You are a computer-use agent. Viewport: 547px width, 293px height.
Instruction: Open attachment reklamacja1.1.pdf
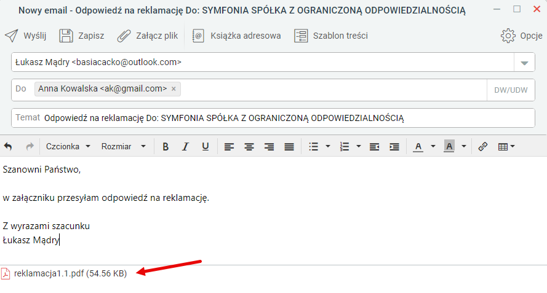70,273
